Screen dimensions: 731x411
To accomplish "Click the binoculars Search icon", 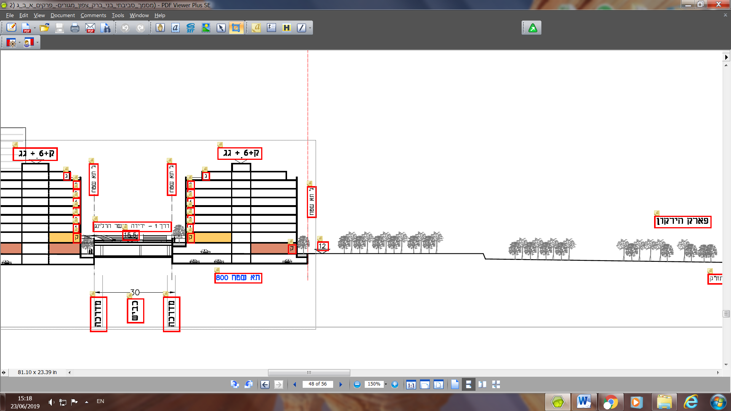I will coord(105,28).
